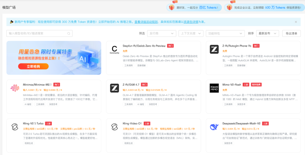This screenshot has width=305, height=155.
Task: Click 深度思考 tag on Mimo-V2-Flash card
Action: tap(241, 104)
